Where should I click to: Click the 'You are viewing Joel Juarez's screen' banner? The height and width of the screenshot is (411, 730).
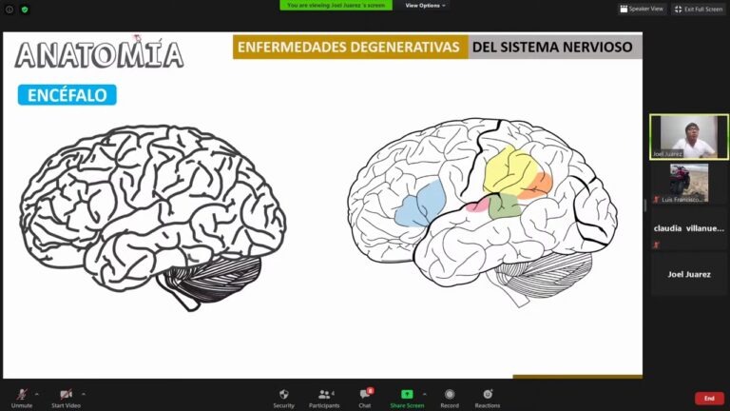click(336, 5)
